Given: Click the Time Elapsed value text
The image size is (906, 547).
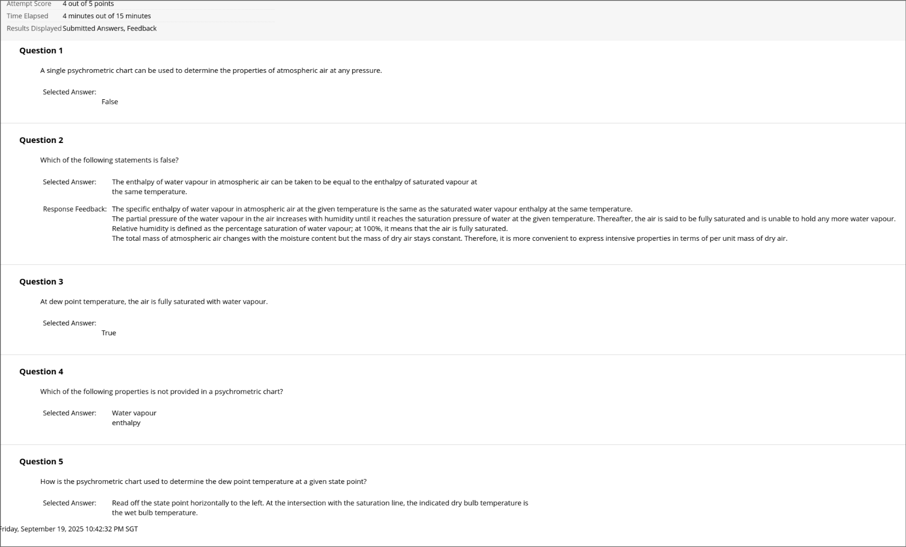Looking at the screenshot, I should [x=106, y=16].
